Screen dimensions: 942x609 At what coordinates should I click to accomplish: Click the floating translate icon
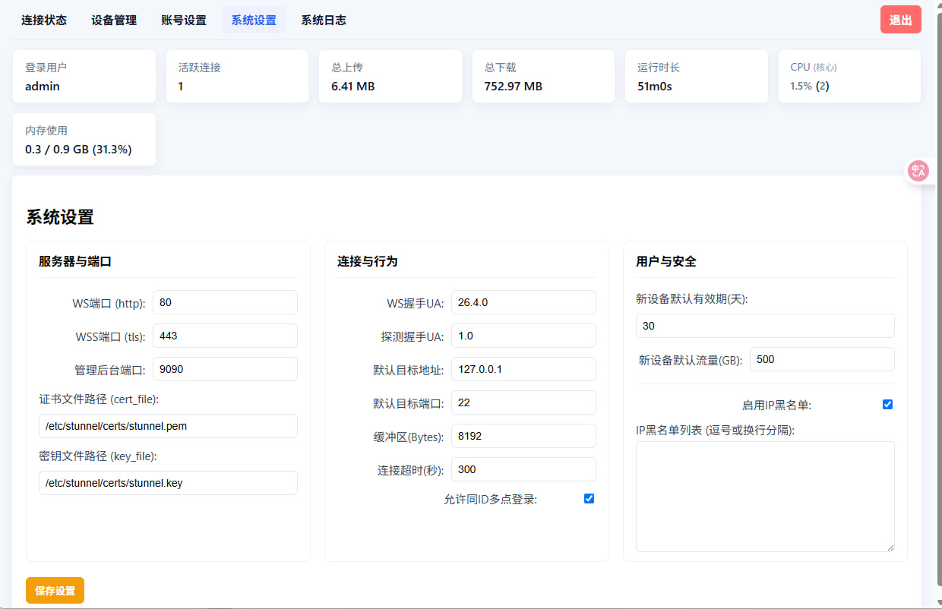click(x=918, y=171)
